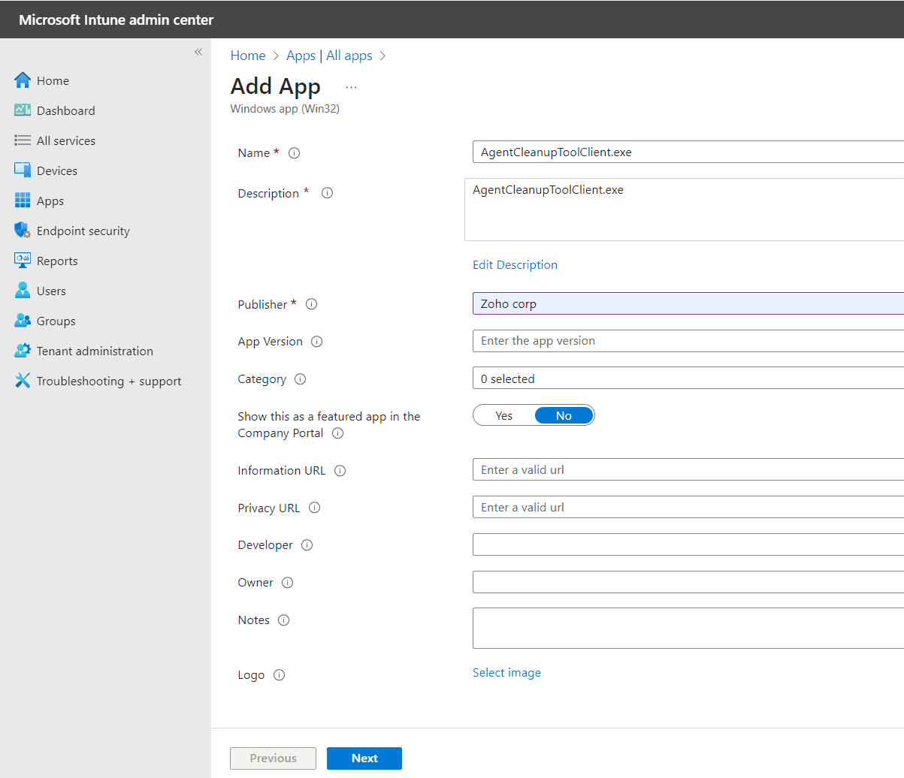The height and width of the screenshot is (778, 904).
Task: Open Troubleshooting + support
Action: click(108, 381)
